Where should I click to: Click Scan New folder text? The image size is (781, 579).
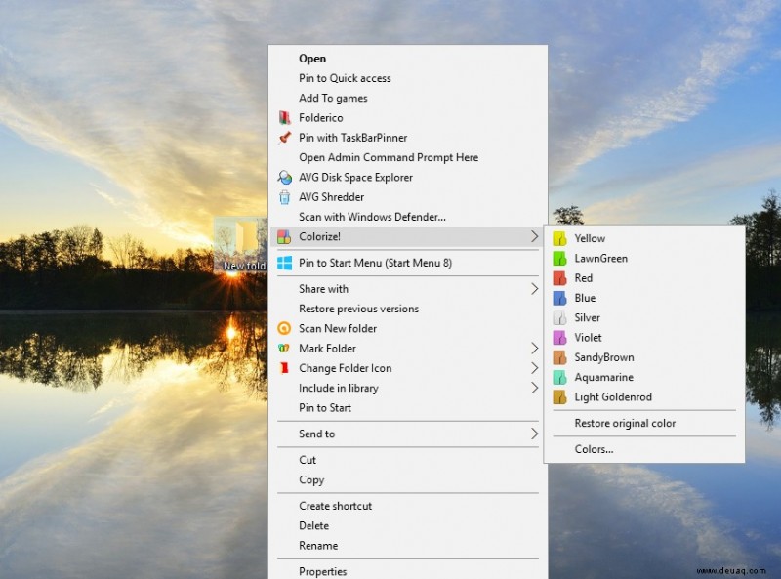(338, 328)
